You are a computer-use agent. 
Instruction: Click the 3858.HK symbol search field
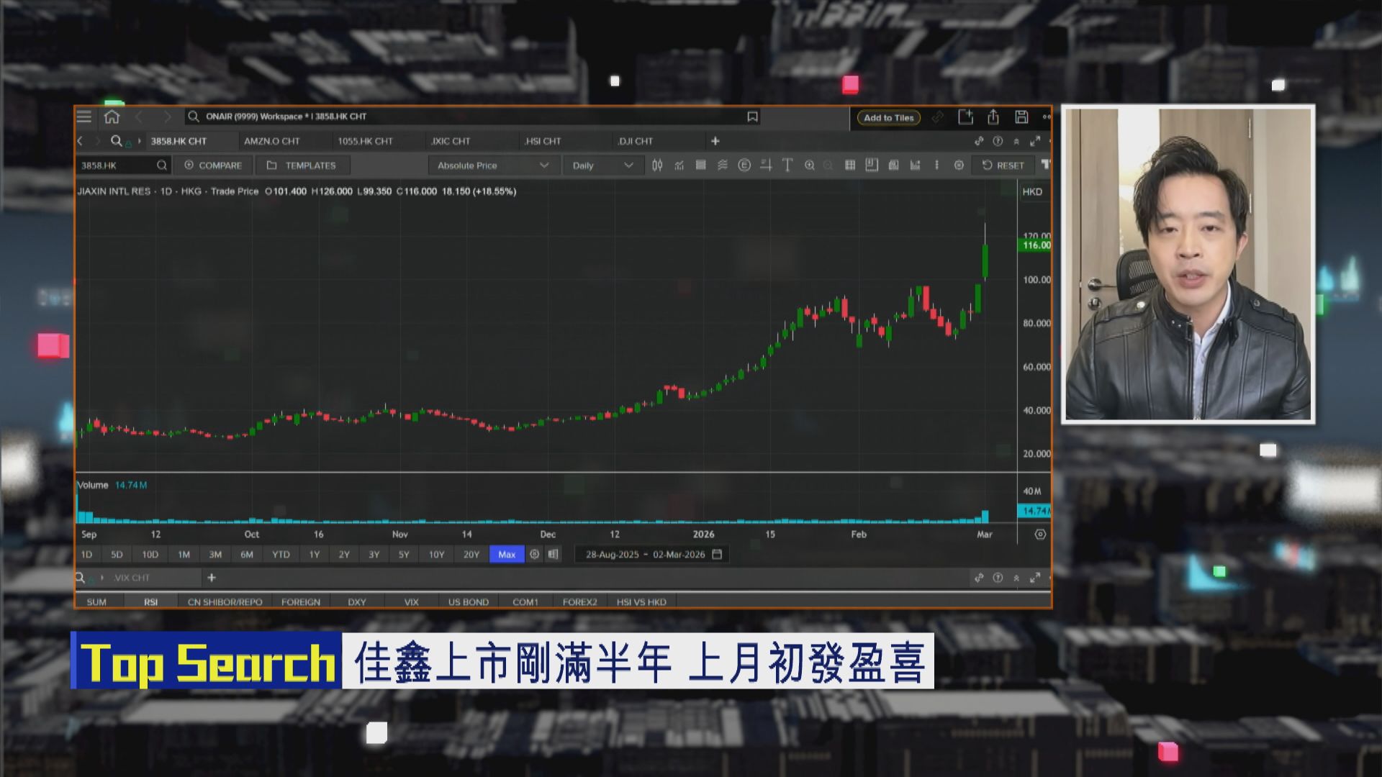119,165
